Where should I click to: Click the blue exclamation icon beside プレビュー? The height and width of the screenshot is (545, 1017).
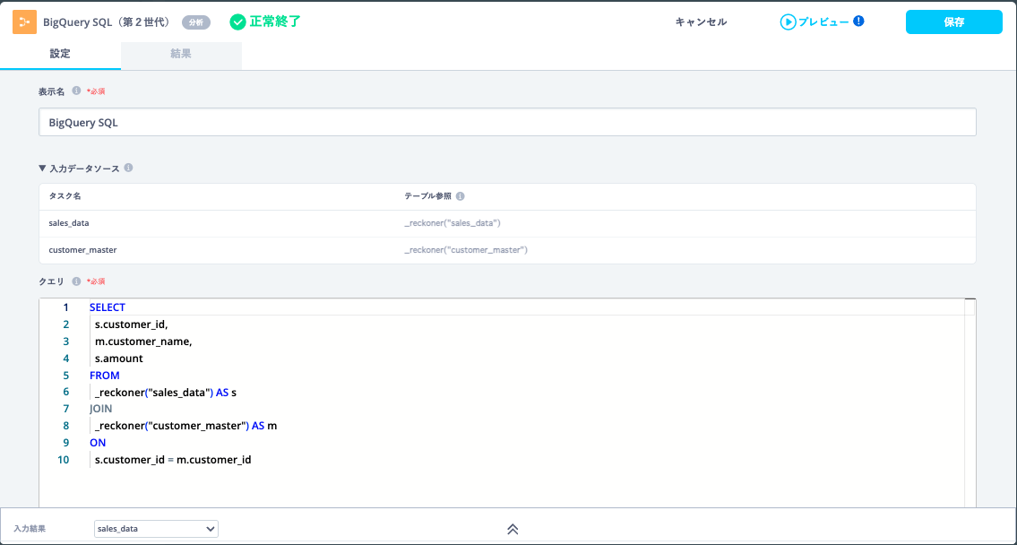(858, 22)
